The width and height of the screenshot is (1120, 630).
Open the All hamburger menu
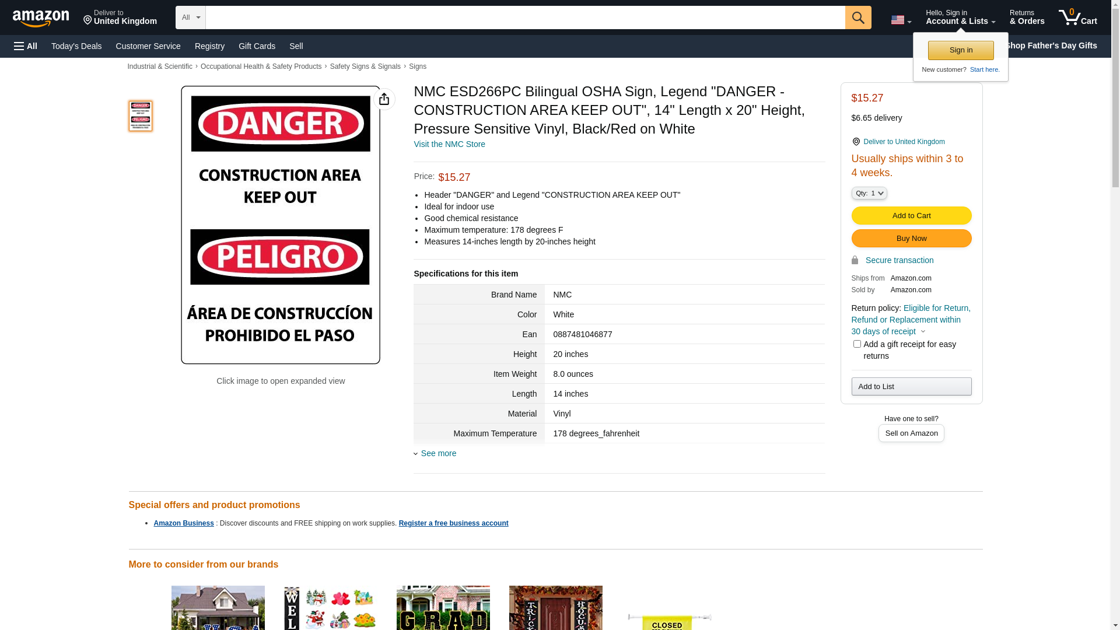point(26,46)
